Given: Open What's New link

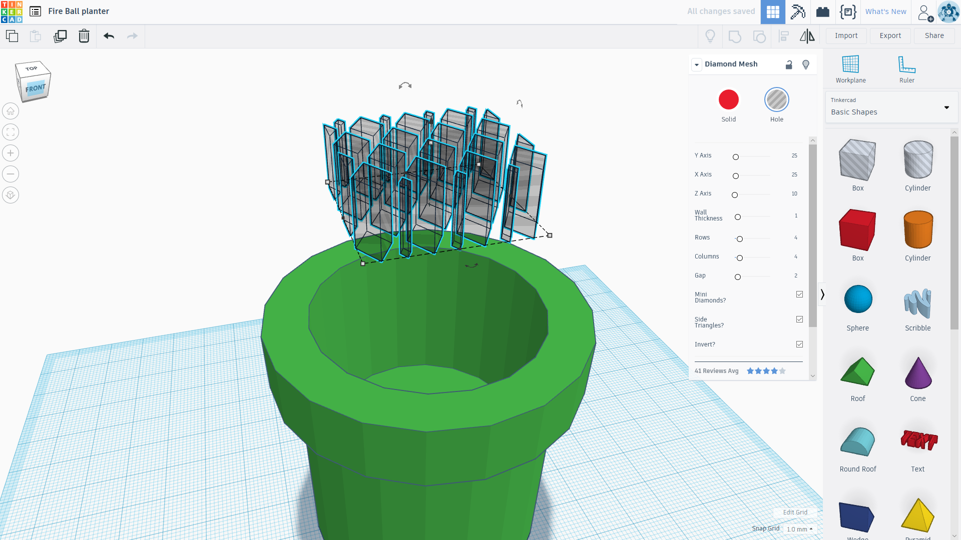Looking at the screenshot, I should 885,12.
